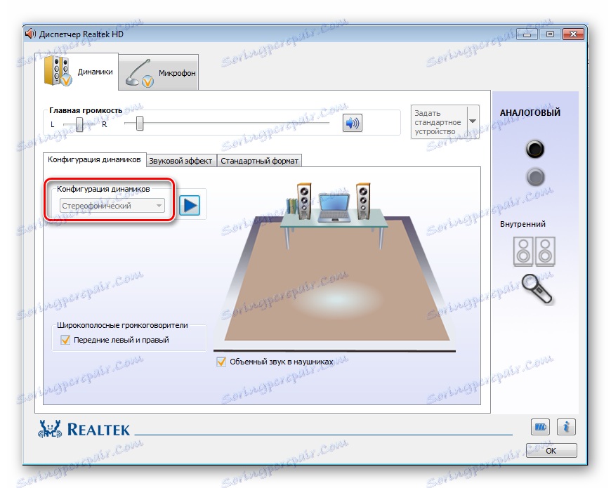This screenshot has height=488, width=611.
Task: Open the battery power management icon
Action: (x=540, y=427)
